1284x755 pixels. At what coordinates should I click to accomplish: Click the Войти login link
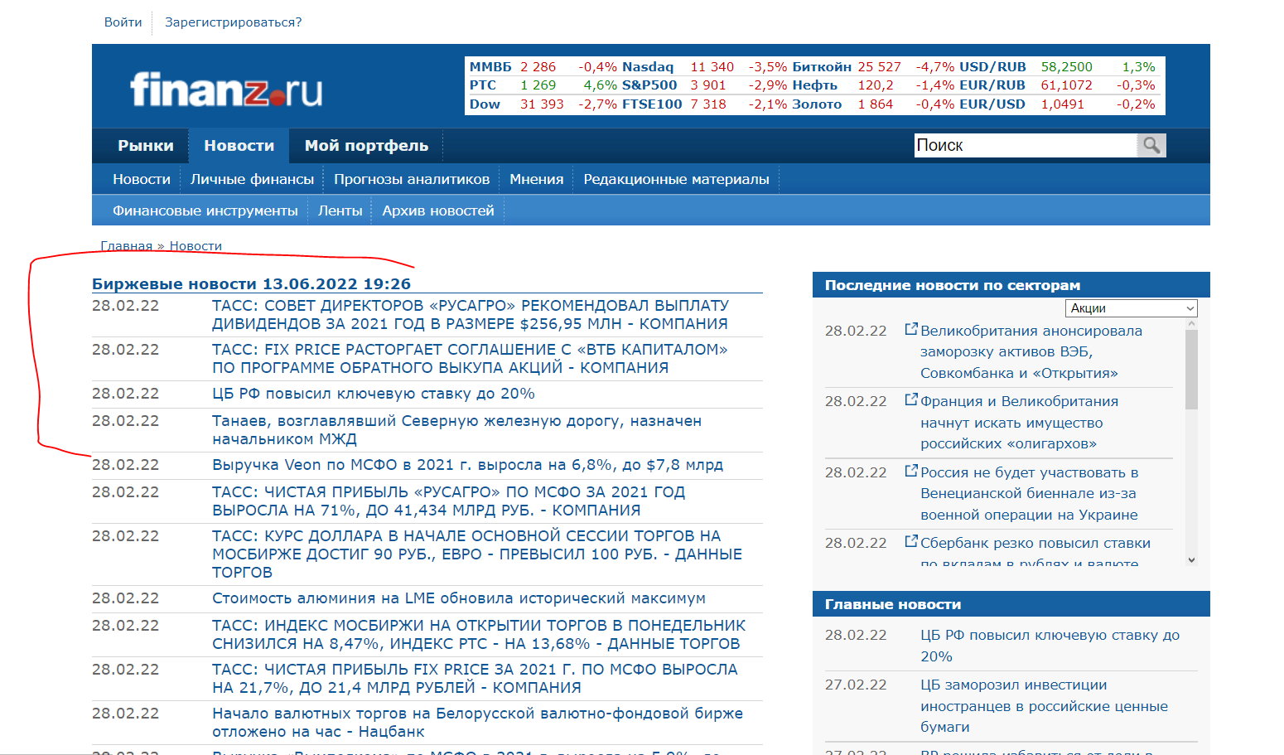pyautogui.click(x=123, y=22)
